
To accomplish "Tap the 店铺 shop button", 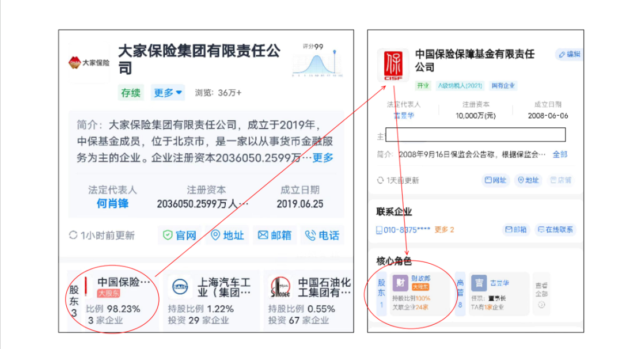I will [x=560, y=180].
